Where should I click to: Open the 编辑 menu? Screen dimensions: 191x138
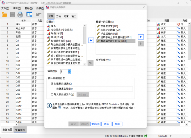[x=17, y=8]
